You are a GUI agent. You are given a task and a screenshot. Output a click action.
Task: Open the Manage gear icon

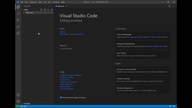pos(18,101)
